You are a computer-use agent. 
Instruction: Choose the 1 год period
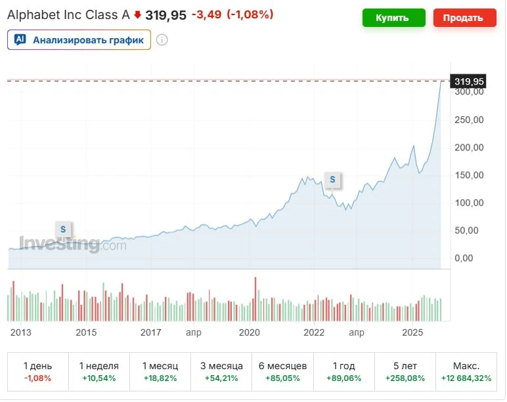point(344,371)
